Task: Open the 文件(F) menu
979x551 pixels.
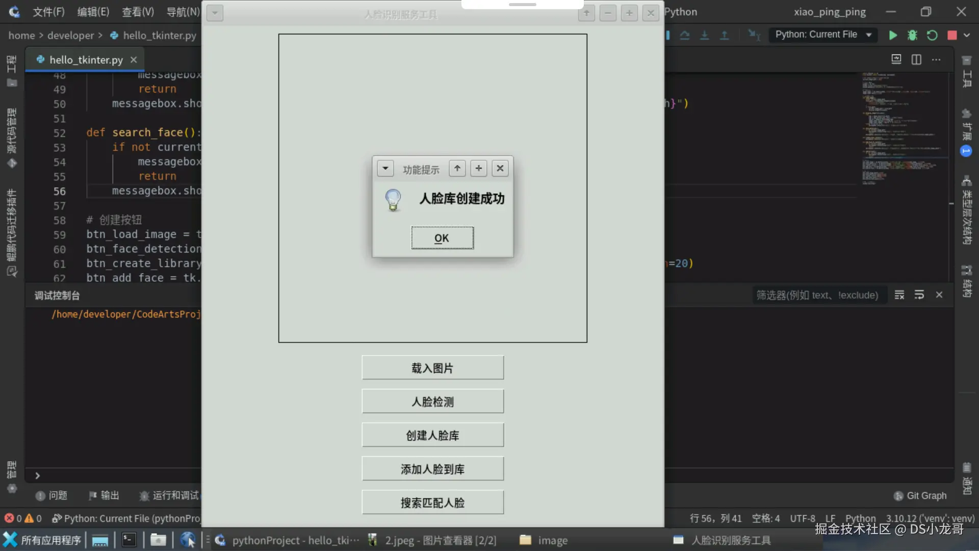Action: (48, 12)
